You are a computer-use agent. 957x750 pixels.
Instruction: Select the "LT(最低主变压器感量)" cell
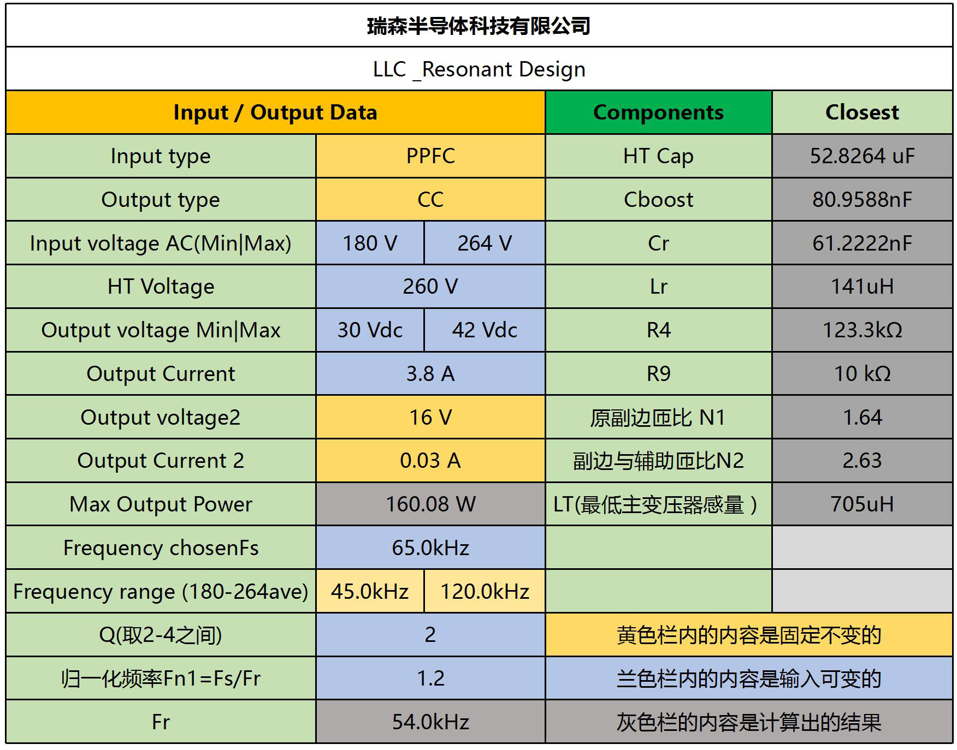(659, 504)
